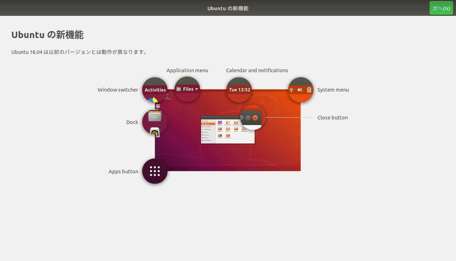Image resolution: width=456 pixels, height=261 pixels.
Task: Click the volume speaker icon in the illustration
Action: click(x=300, y=90)
